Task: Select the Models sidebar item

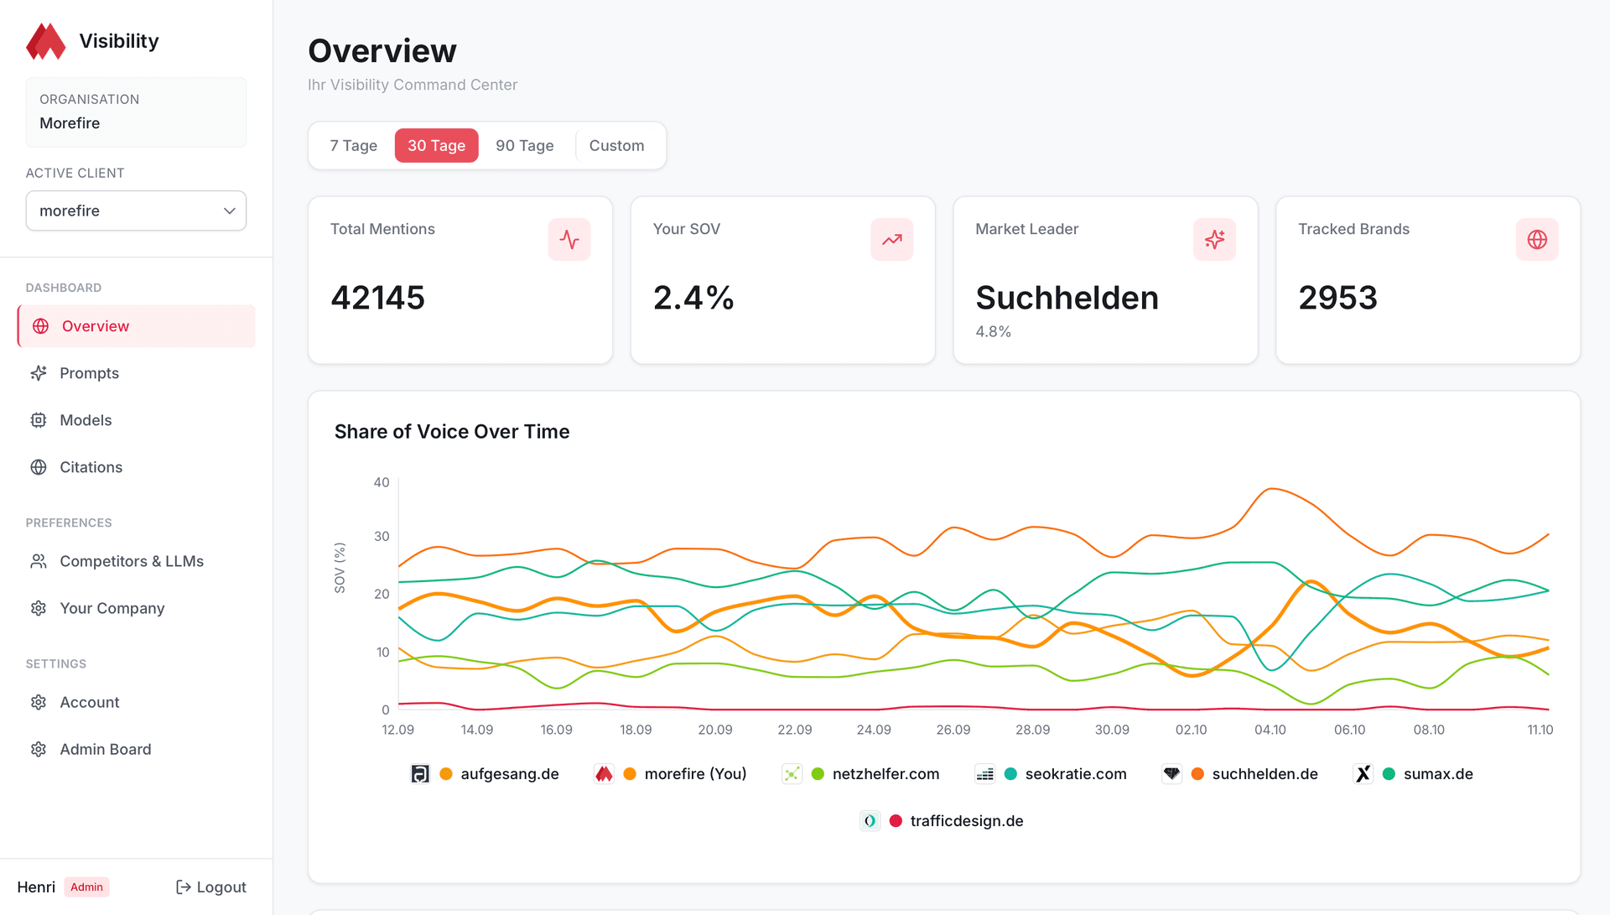Action: click(86, 419)
